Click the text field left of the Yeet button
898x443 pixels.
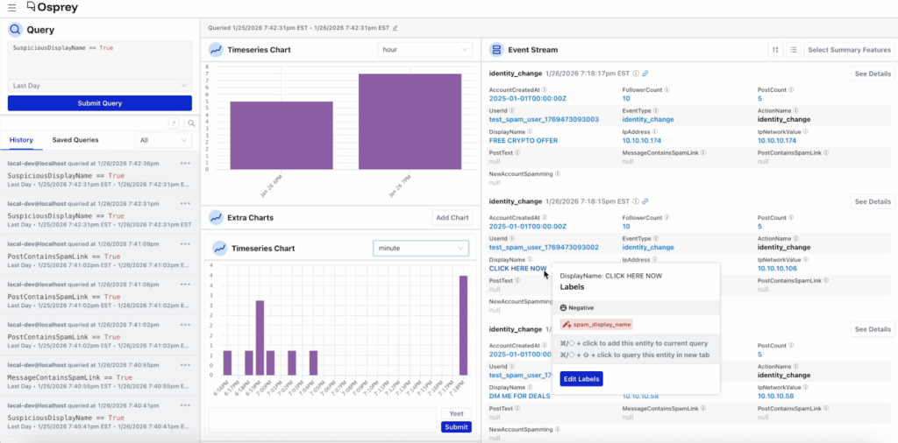click(322, 419)
